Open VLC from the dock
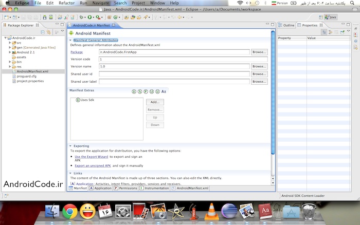 click(x=210, y=211)
